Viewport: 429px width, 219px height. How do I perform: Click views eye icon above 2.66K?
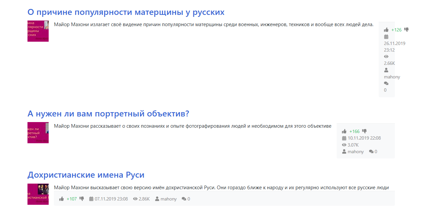point(386,57)
